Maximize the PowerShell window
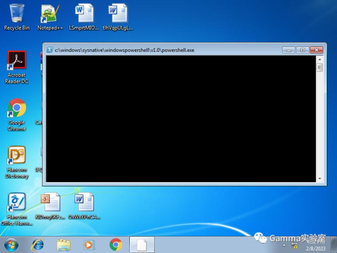The image size is (337, 253). point(302,50)
